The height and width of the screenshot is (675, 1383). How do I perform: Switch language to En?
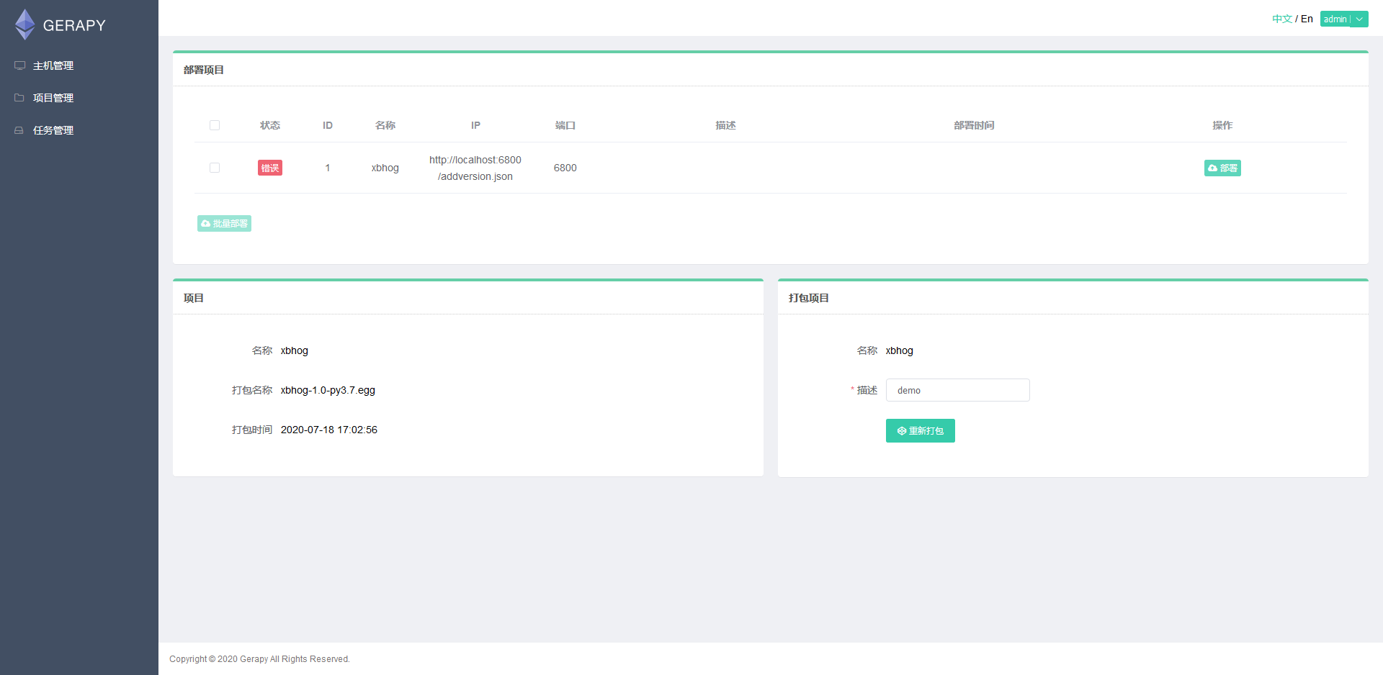(x=1307, y=19)
